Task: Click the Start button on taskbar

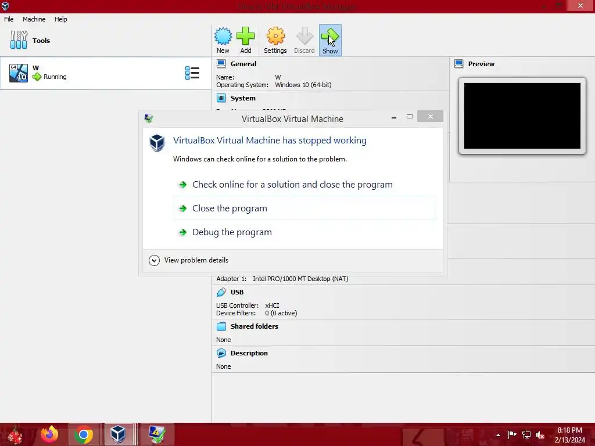Action: pyautogui.click(x=15, y=435)
